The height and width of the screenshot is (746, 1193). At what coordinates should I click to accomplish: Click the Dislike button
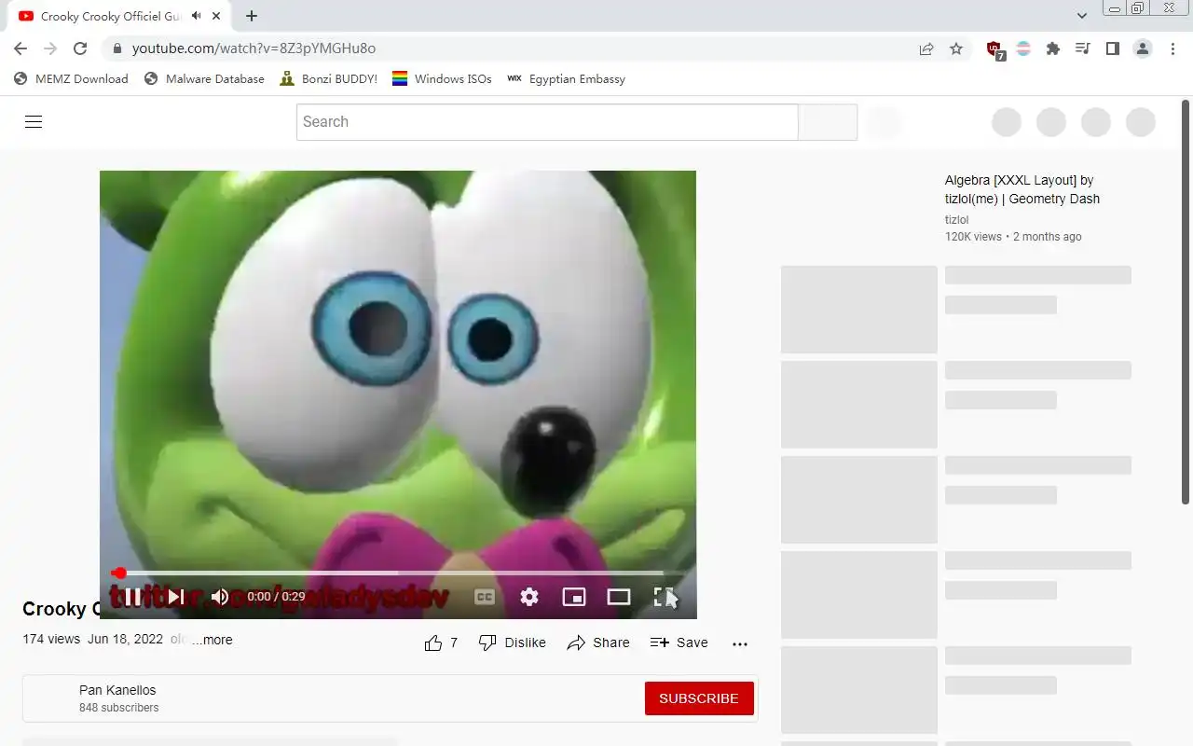(512, 642)
